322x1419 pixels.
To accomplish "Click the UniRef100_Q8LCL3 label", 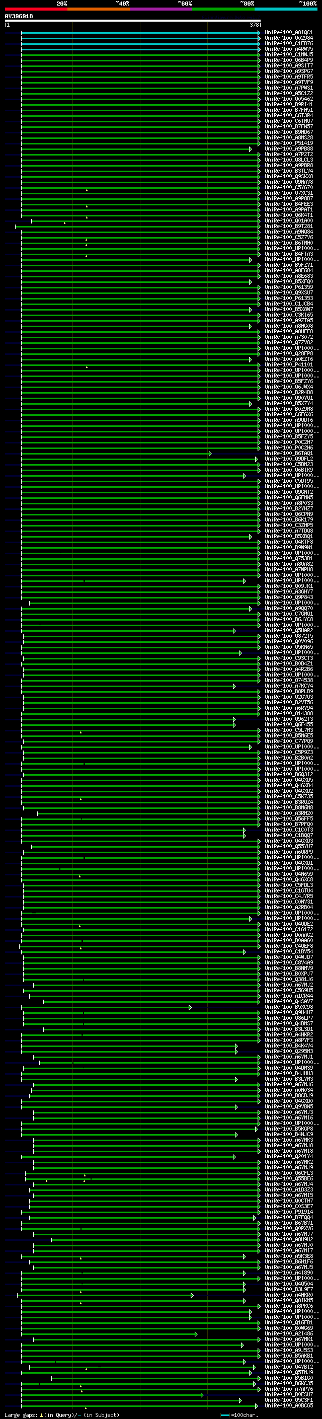I will [x=288, y=160].
